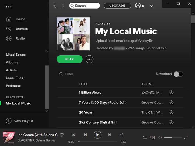
Task: Play the current track
Action: (x=97, y=135)
